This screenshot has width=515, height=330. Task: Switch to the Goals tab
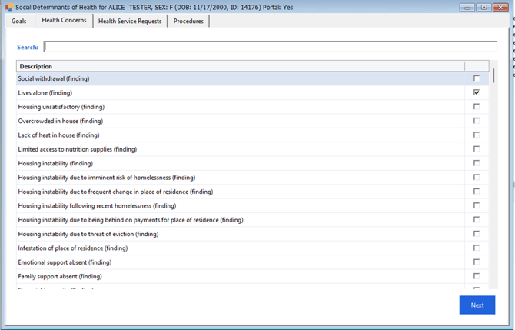coord(19,21)
